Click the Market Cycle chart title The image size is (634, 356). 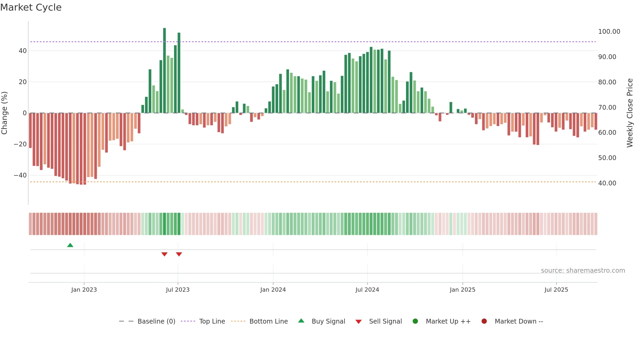[x=31, y=7]
